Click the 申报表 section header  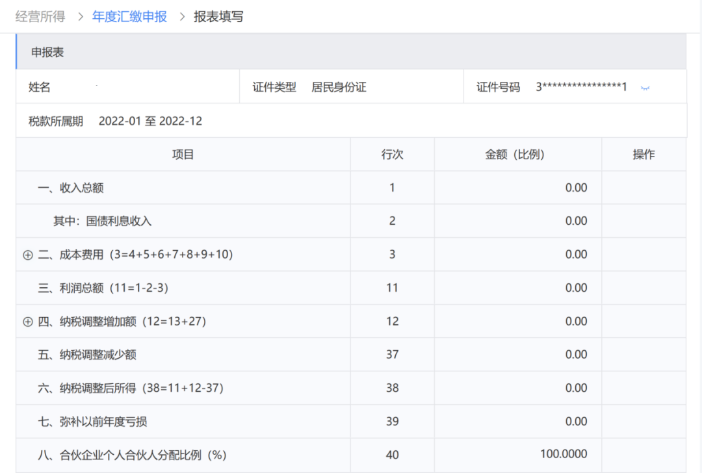point(47,53)
